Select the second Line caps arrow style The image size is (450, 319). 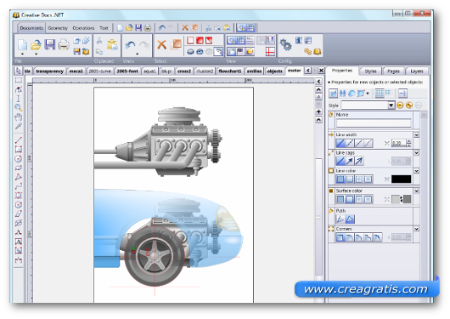pyautogui.click(x=350, y=161)
